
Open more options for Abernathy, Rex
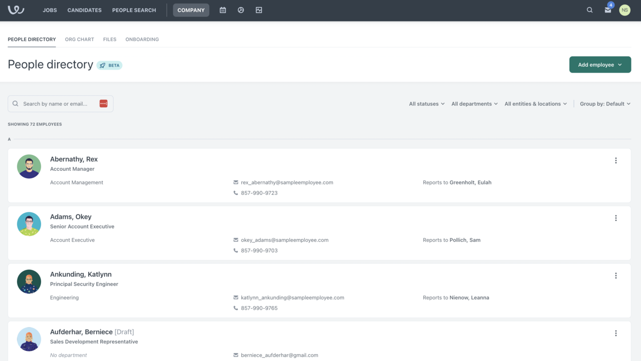[616, 161]
